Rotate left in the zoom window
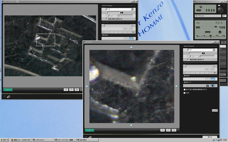This screenshot has width=228, height=142. coord(163,130)
